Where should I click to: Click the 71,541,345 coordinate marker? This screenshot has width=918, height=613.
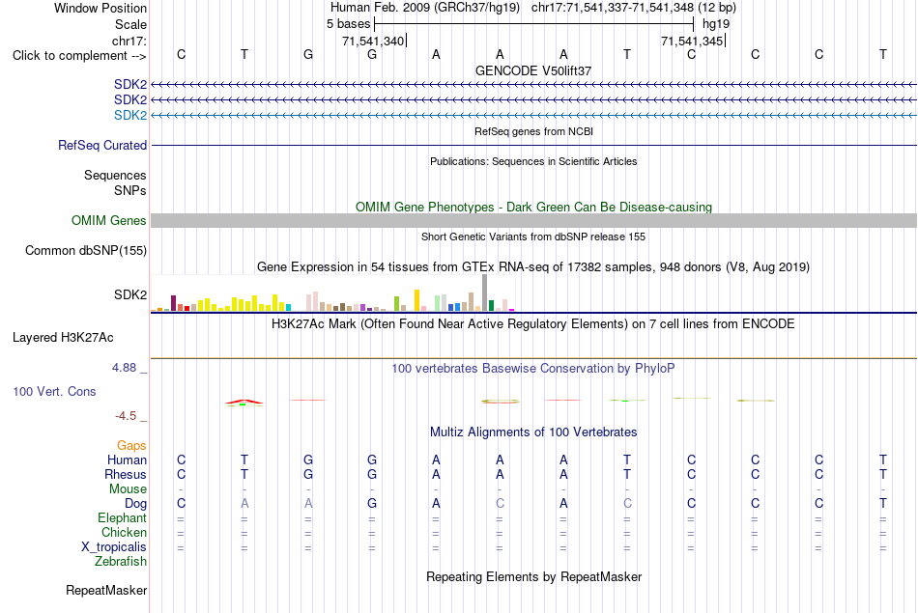pyautogui.click(x=692, y=41)
